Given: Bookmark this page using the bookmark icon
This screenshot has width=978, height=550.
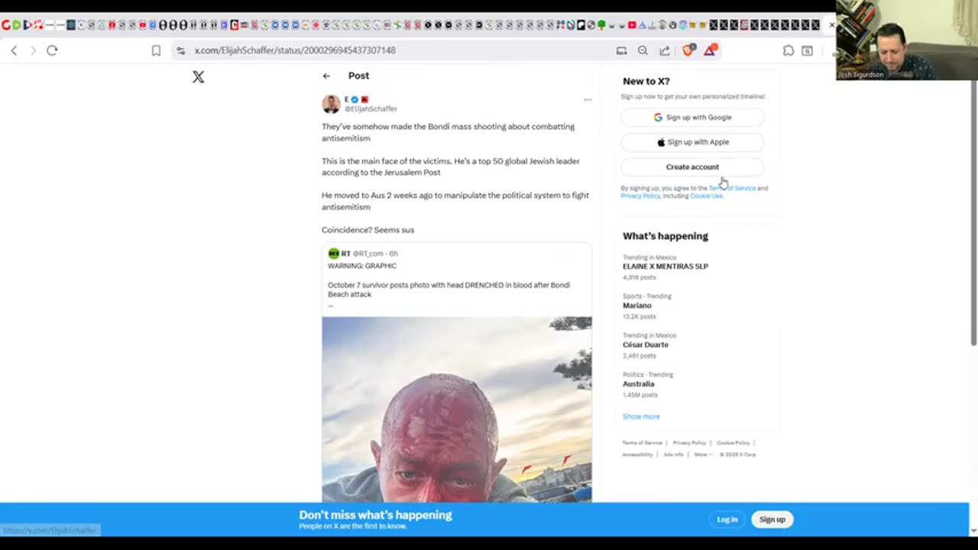Looking at the screenshot, I should [x=156, y=50].
